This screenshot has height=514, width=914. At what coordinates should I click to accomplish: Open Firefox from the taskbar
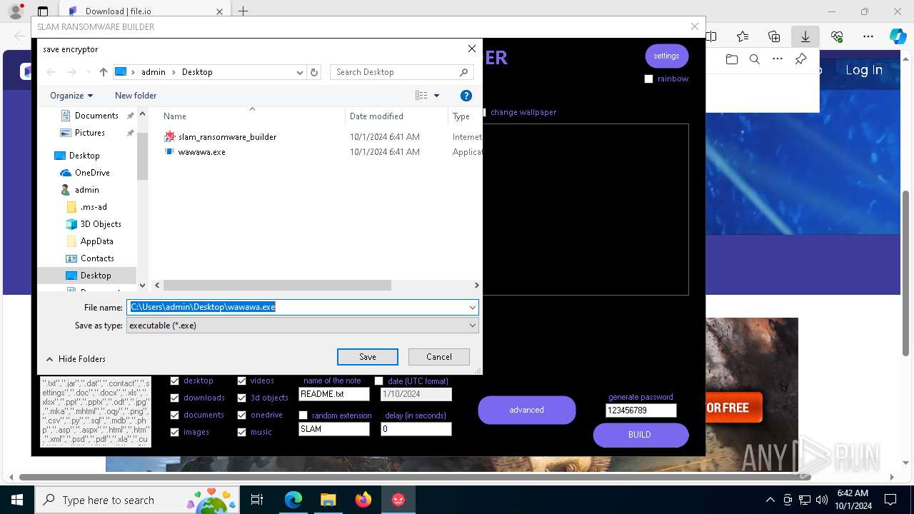[x=363, y=500]
